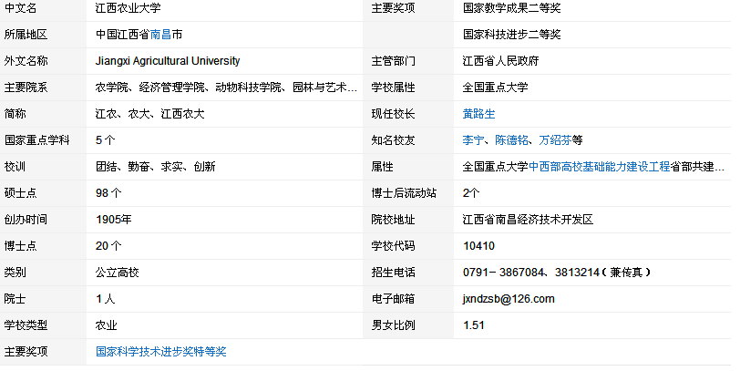Click the 博士后流动站 field label
Image resolution: width=740 pixels, height=371 pixels.
(404, 193)
